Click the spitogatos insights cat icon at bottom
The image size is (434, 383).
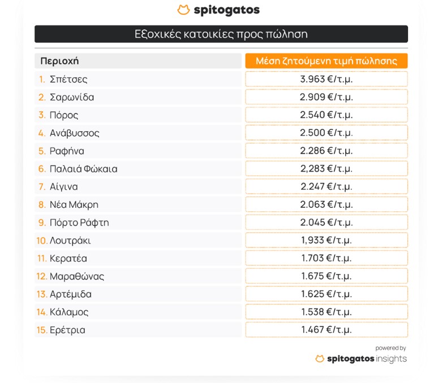[x=320, y=359]
